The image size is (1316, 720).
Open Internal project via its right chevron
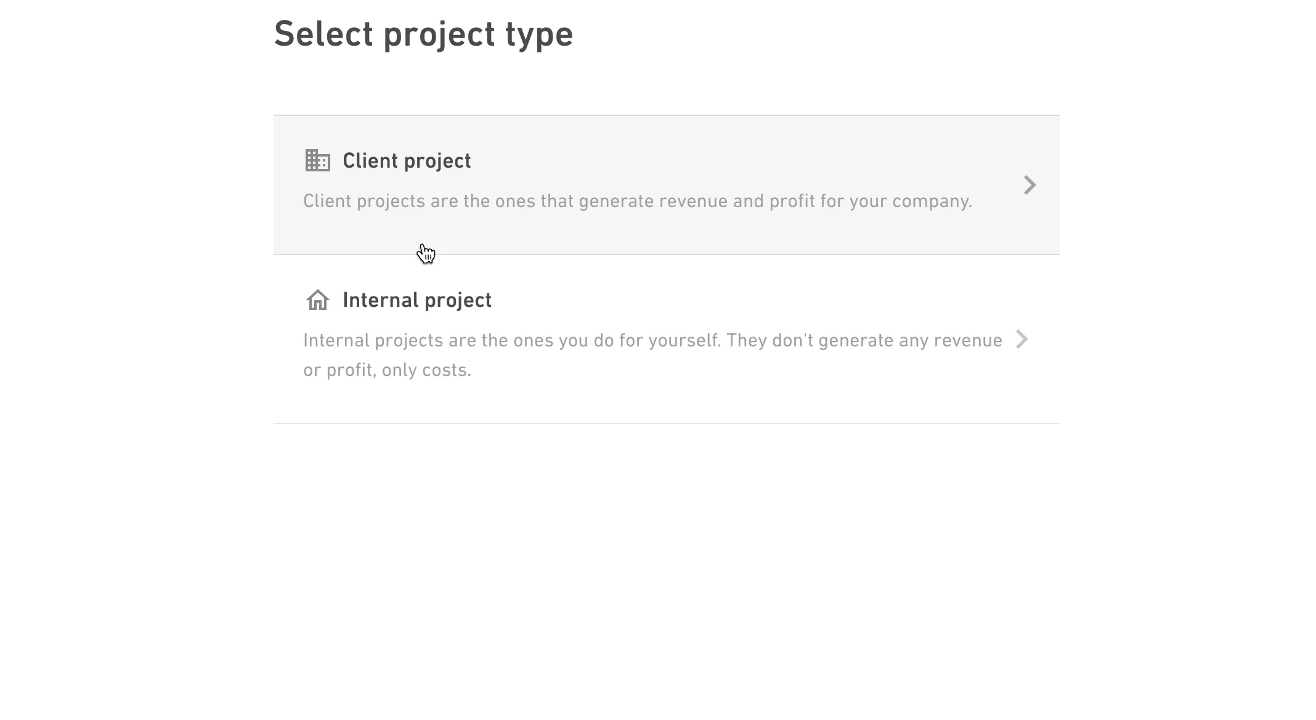pyautogui.click(x=1022, y=340)
